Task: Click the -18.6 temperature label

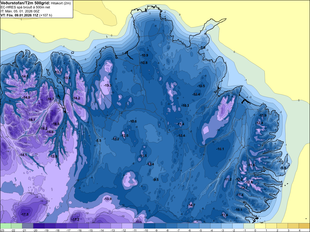Action: point(55,124)
